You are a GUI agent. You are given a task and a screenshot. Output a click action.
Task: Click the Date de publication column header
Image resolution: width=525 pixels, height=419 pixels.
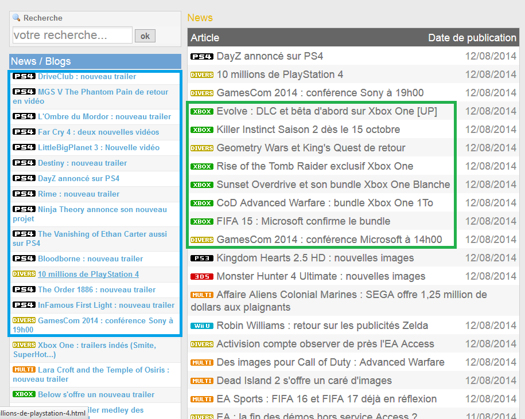472,38
